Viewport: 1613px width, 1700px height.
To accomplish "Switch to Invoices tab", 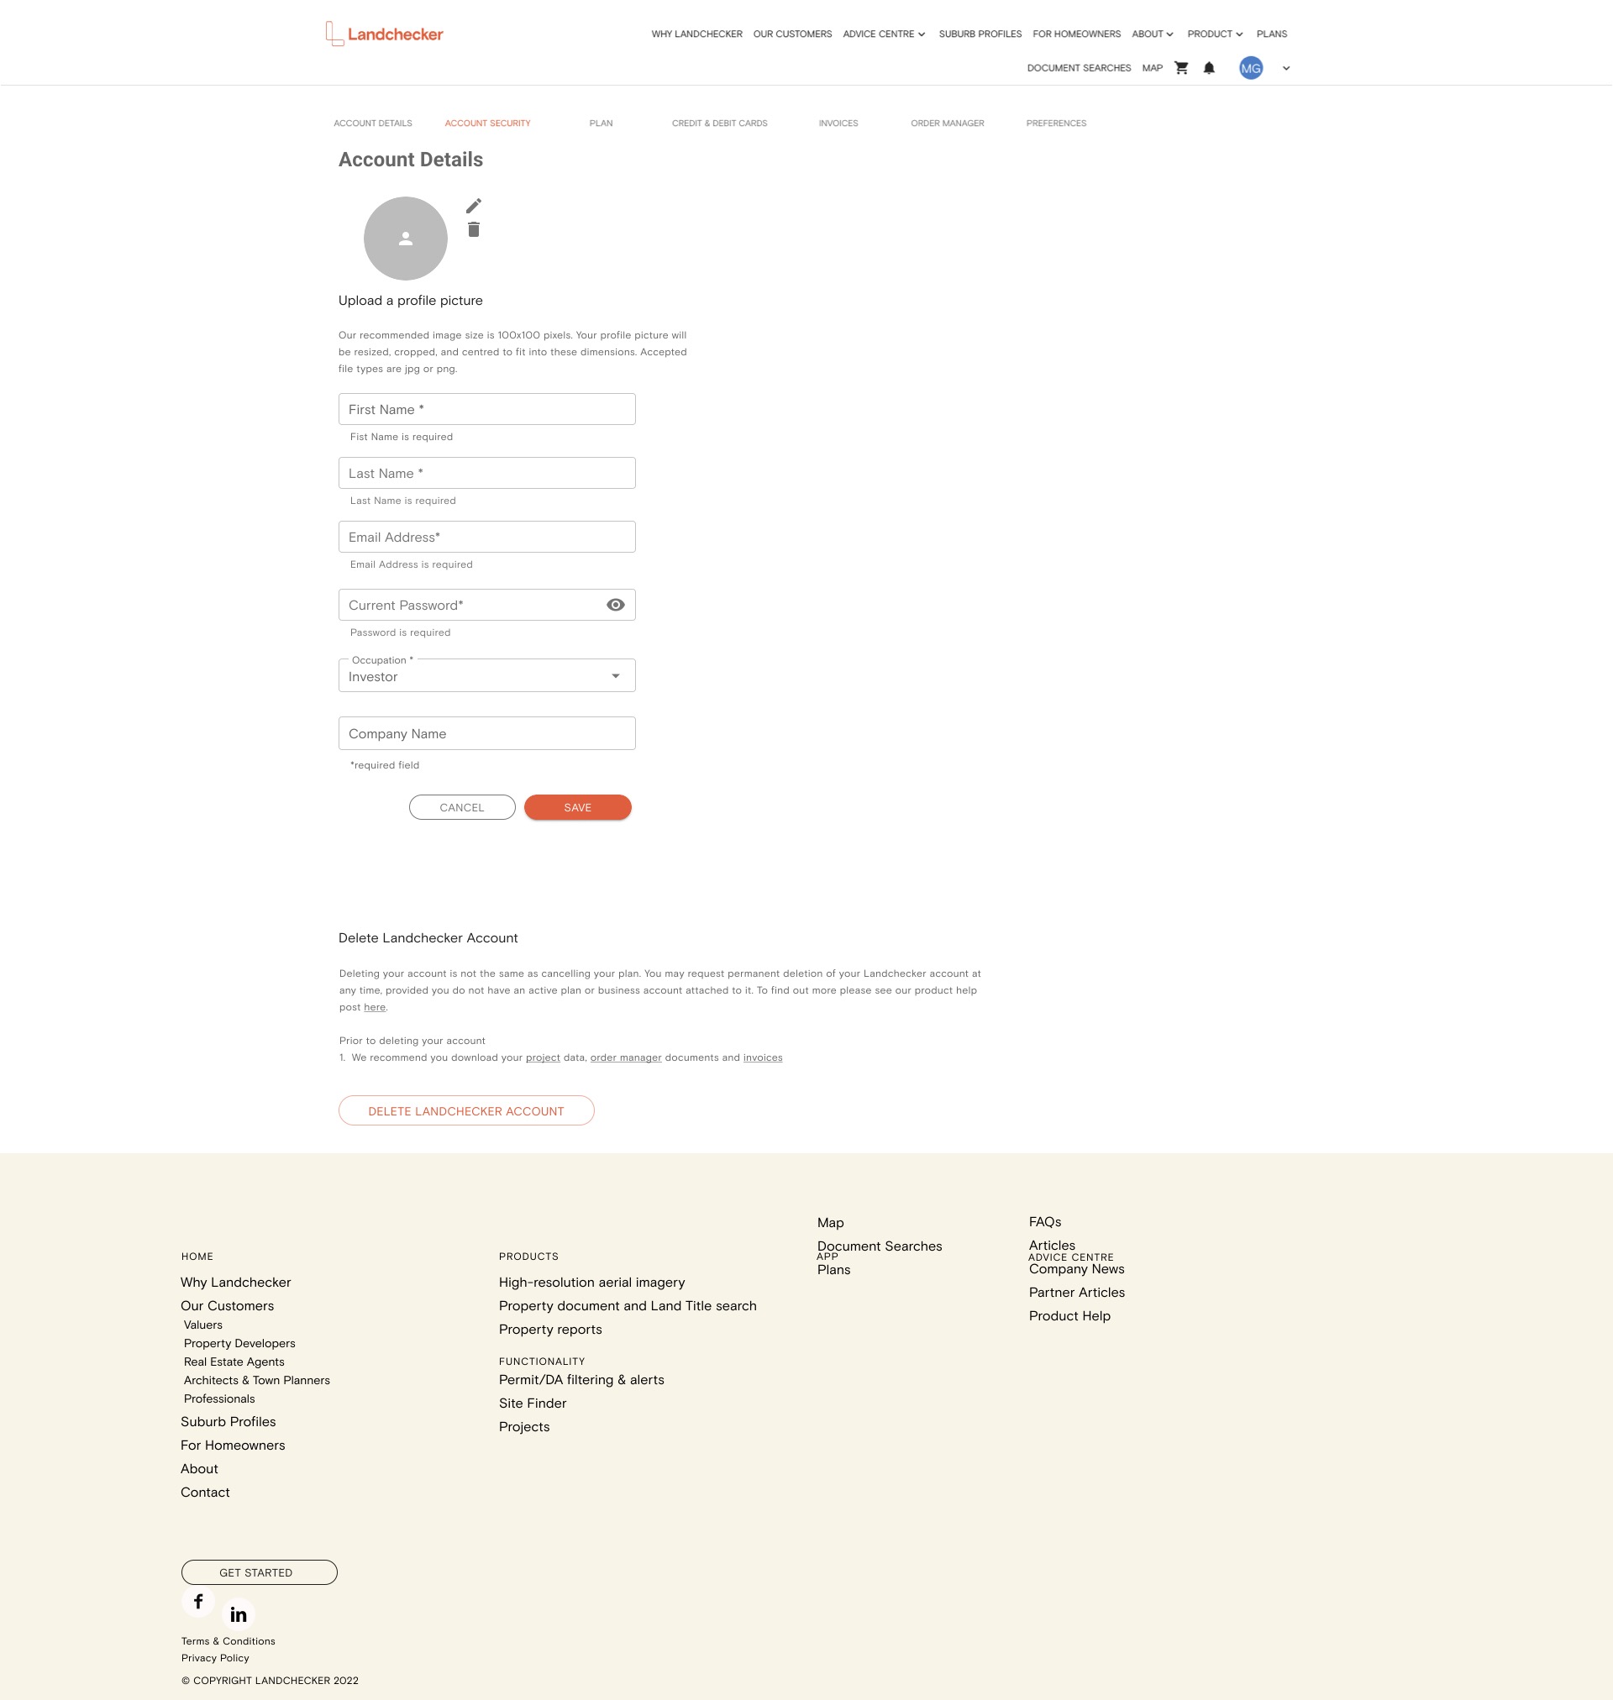I will (x=838, y=123).
